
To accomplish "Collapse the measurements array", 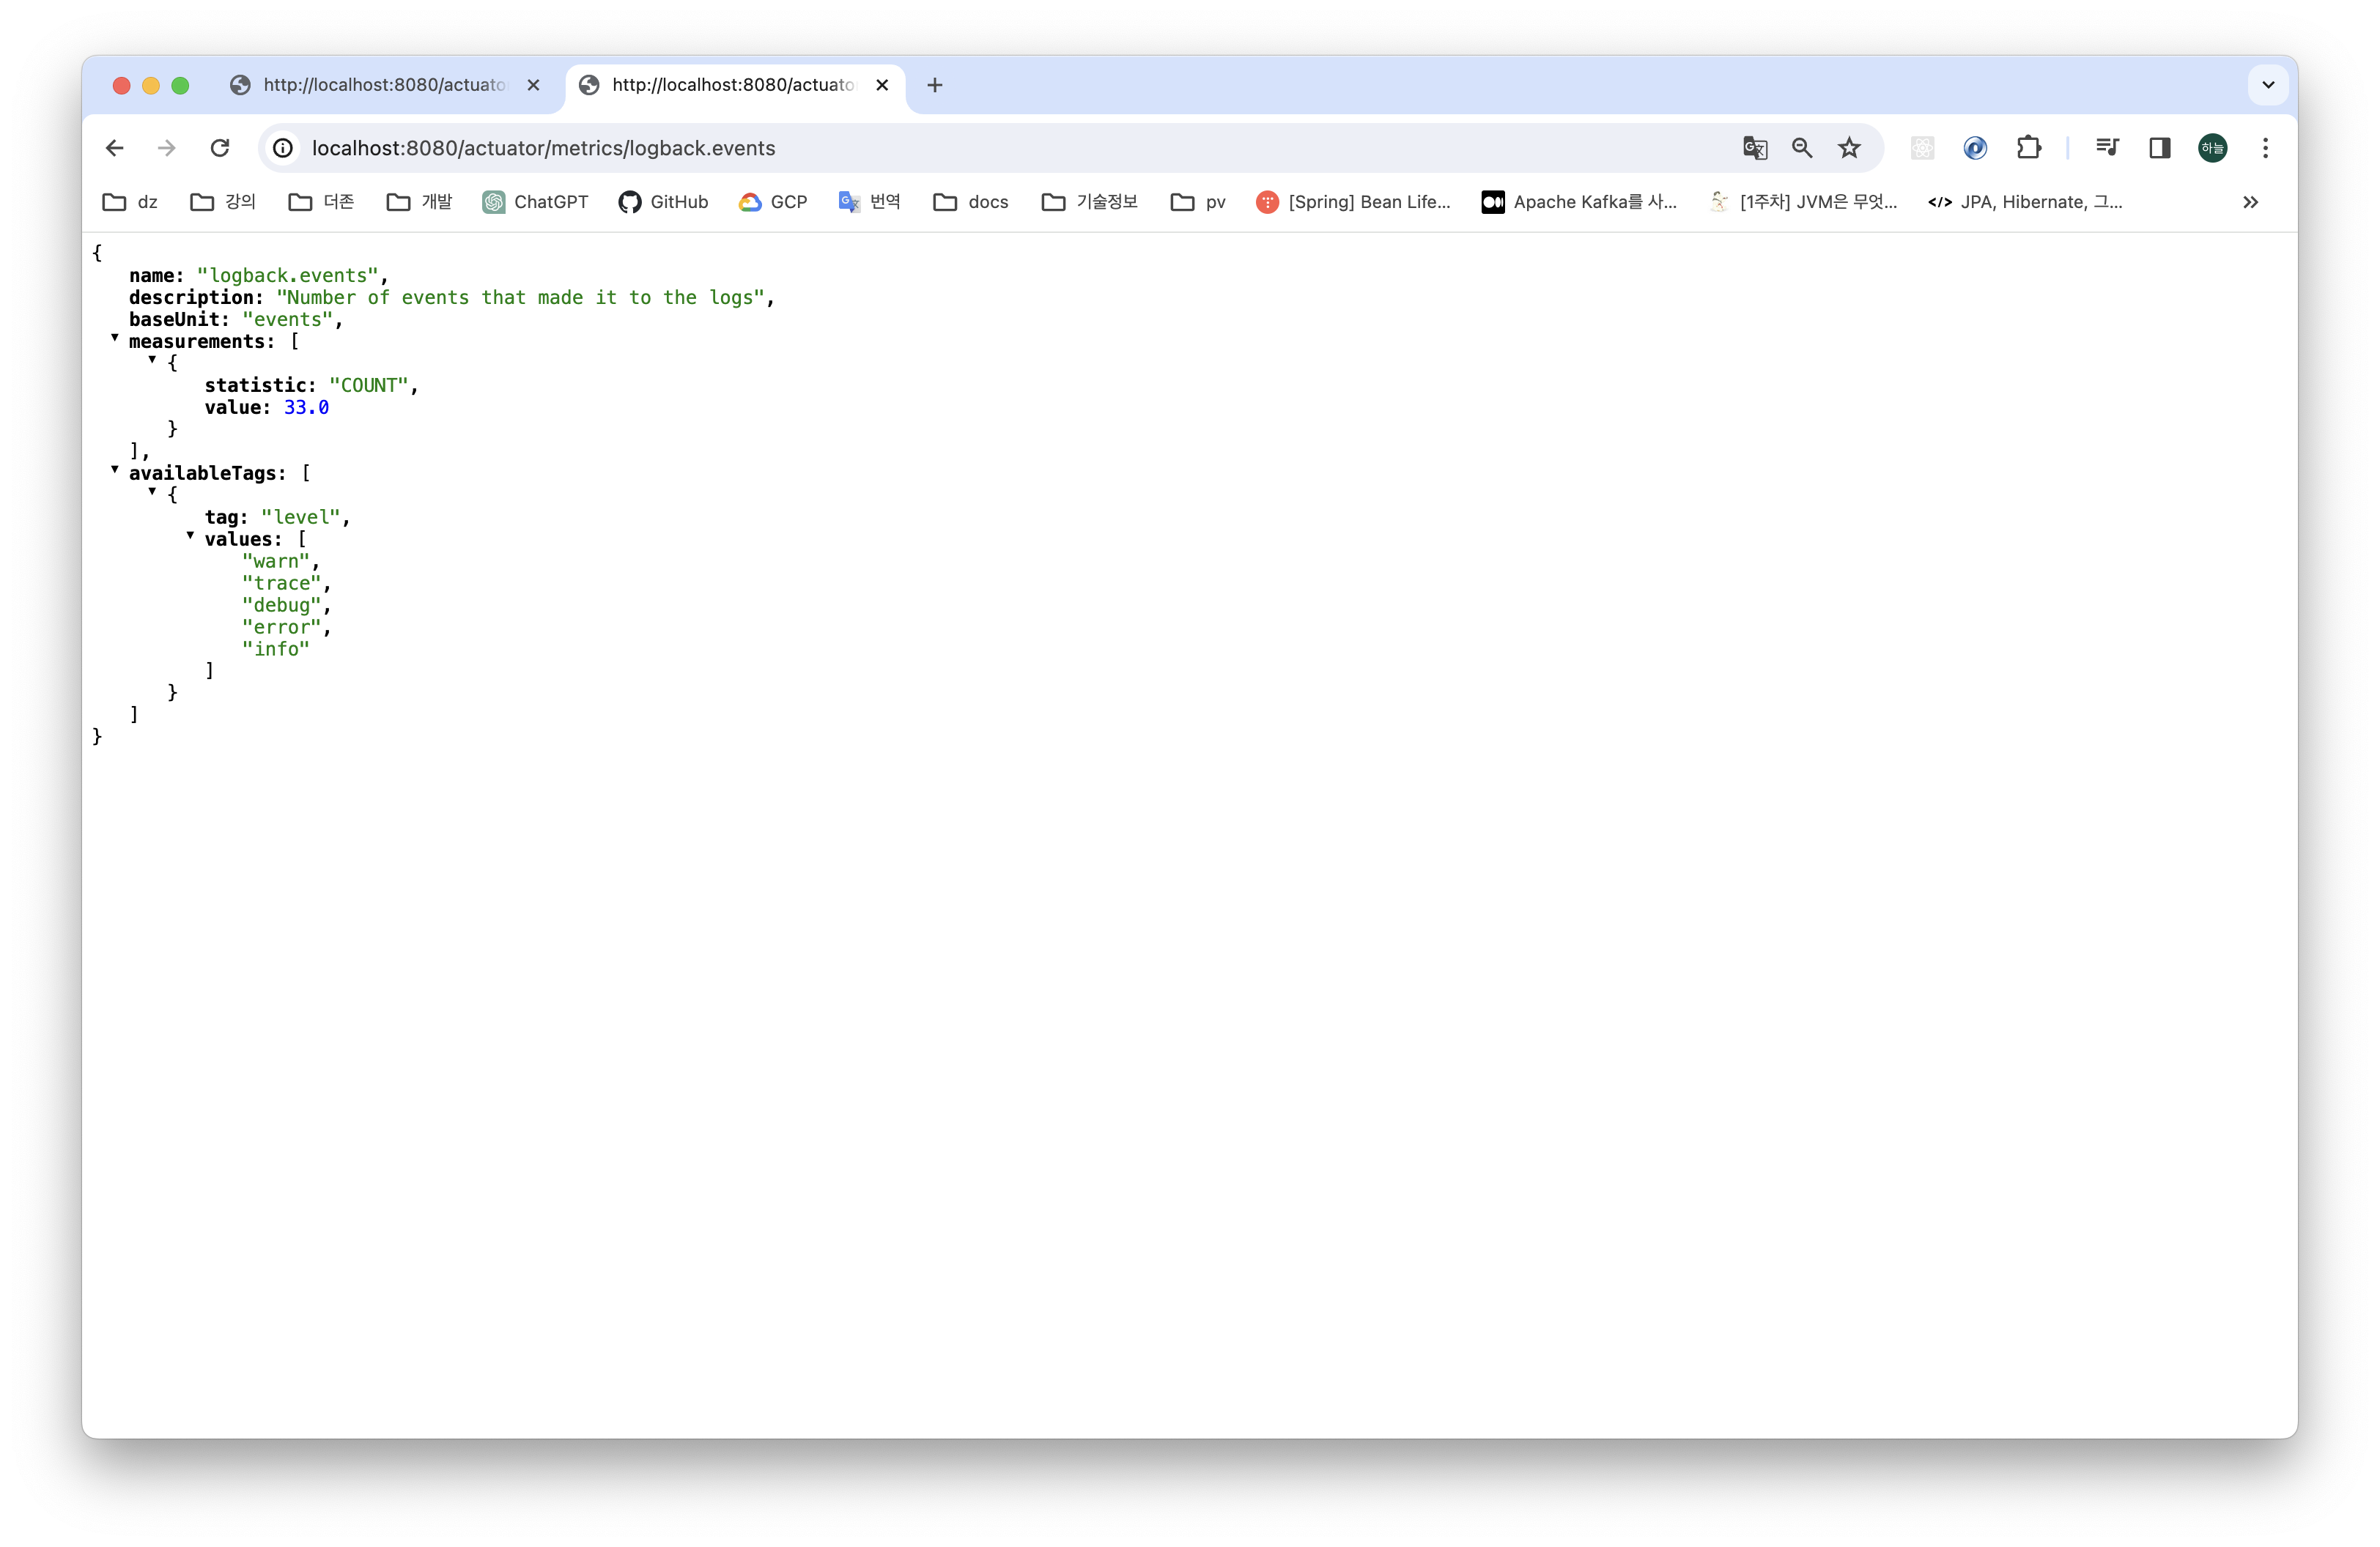I will coord(115,338).
